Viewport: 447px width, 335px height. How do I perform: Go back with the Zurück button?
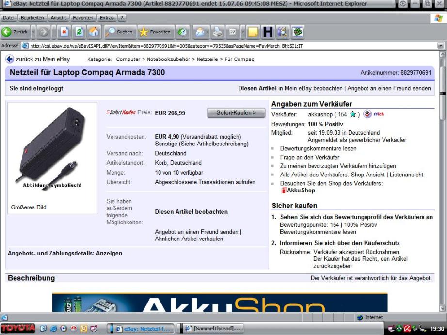15,32
